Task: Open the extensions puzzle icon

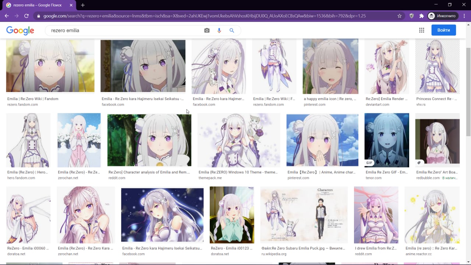Action: pyautogui.click(x=422, y=16)
